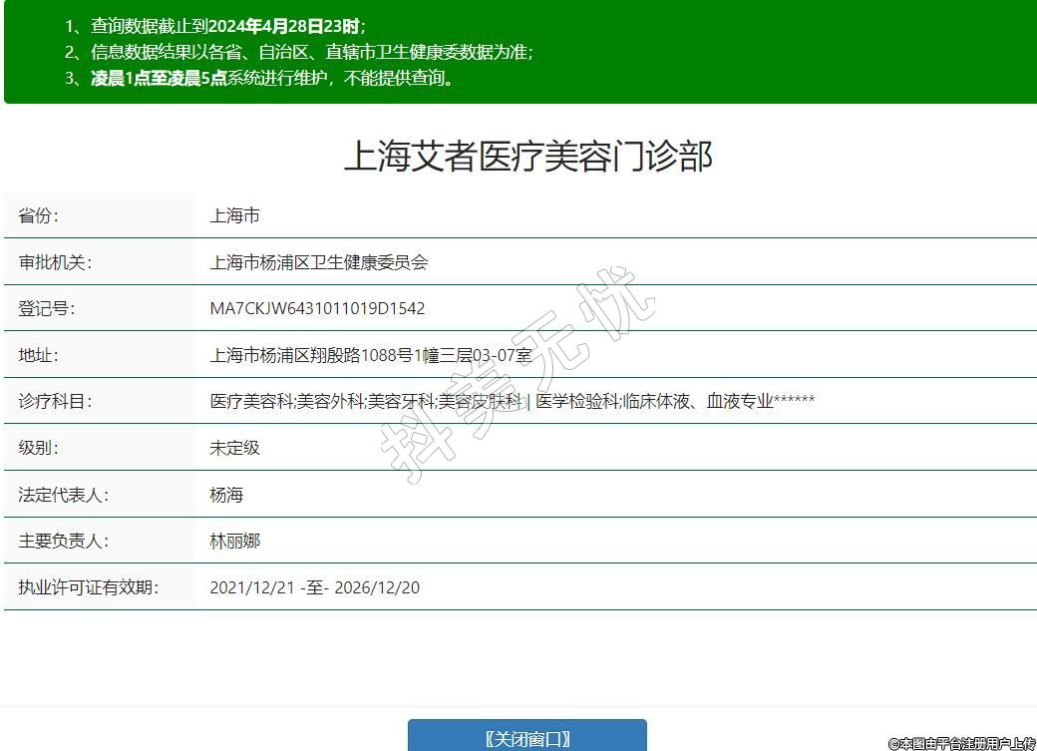Click the 诊疗科目 row label
Screen dimensions: 1037x751
(x=55, y=401)
